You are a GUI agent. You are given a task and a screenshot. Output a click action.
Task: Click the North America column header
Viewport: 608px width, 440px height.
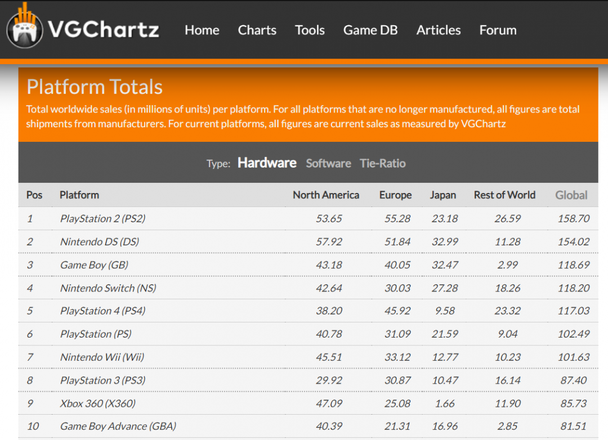(325, 195)
